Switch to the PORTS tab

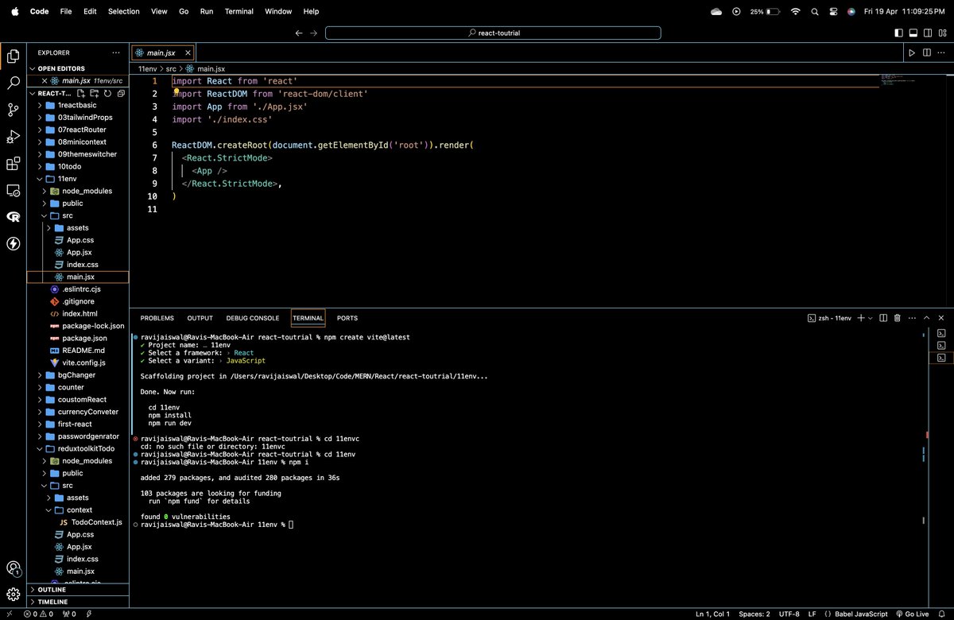click(347, 318)
